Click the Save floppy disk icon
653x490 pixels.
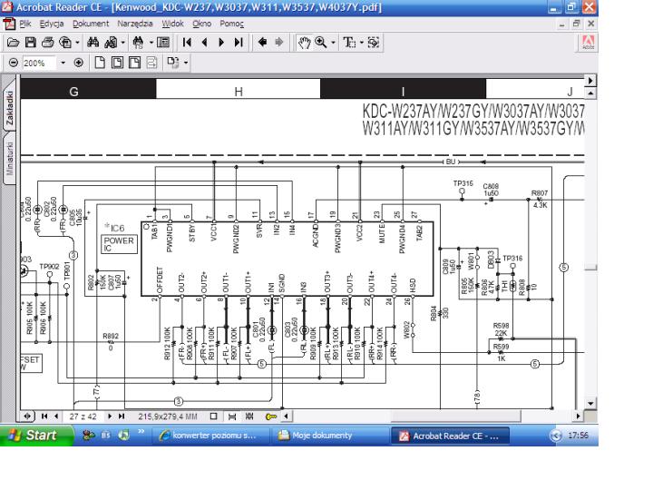[x=31, y=42]
